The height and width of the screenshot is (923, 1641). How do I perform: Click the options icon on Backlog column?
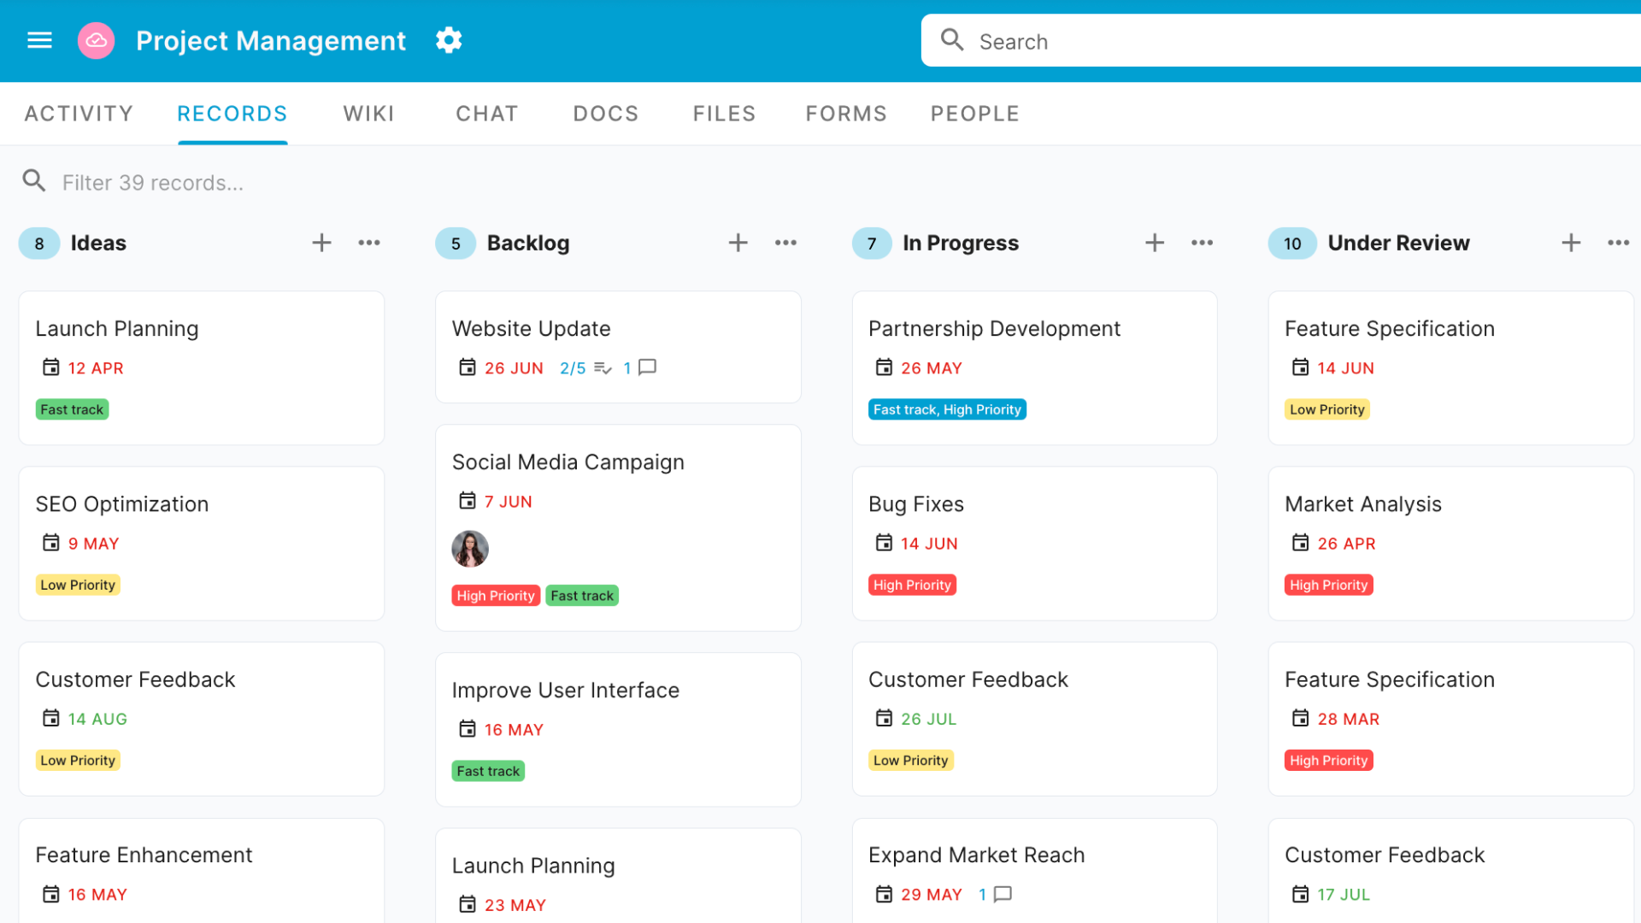tap(785, 243)
